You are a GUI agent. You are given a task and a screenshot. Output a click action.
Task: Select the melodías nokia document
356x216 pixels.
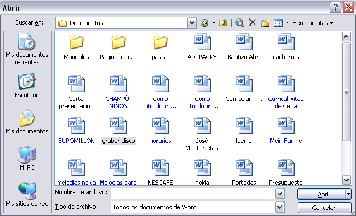76,172
